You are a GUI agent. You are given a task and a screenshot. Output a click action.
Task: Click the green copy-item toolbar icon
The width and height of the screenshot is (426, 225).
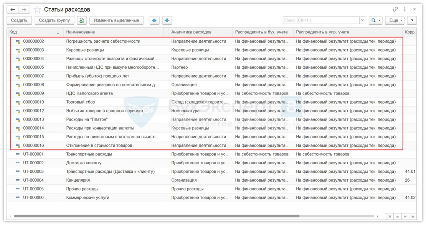pos(81,20)
